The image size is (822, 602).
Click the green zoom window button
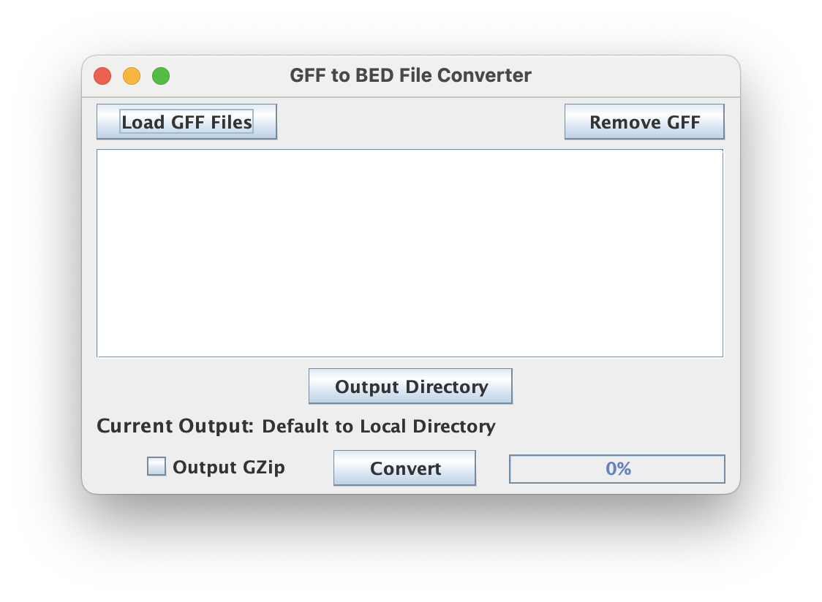[x=161, y=75]
